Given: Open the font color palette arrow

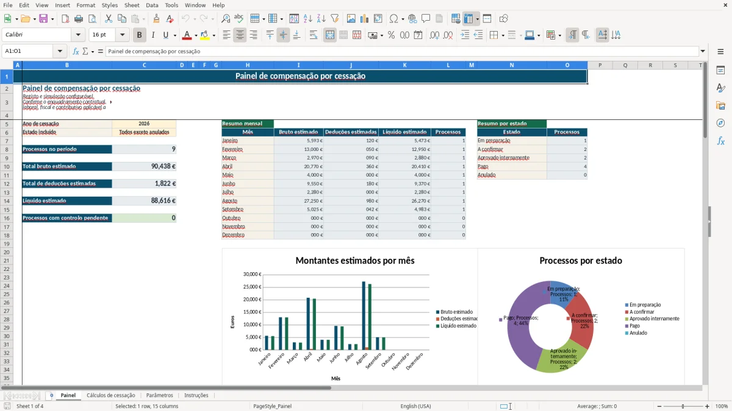Looking at the screenshot, I should [x=196, y=35].
